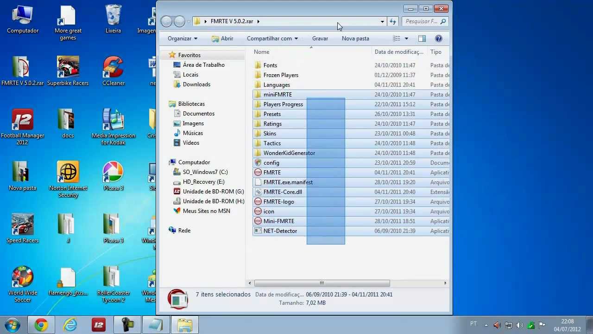
Task: Click Nova pasta in the toolbar
Action: coord(355,39)
